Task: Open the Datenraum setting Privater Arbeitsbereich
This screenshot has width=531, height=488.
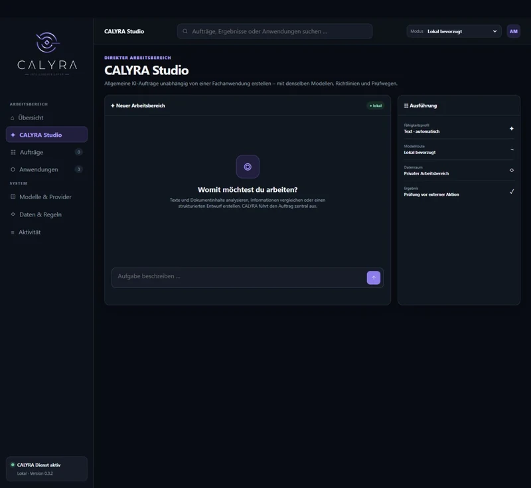Action: pos(459,171)
